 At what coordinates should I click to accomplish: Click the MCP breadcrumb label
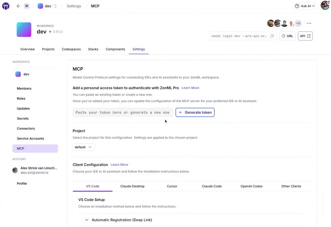95,6
